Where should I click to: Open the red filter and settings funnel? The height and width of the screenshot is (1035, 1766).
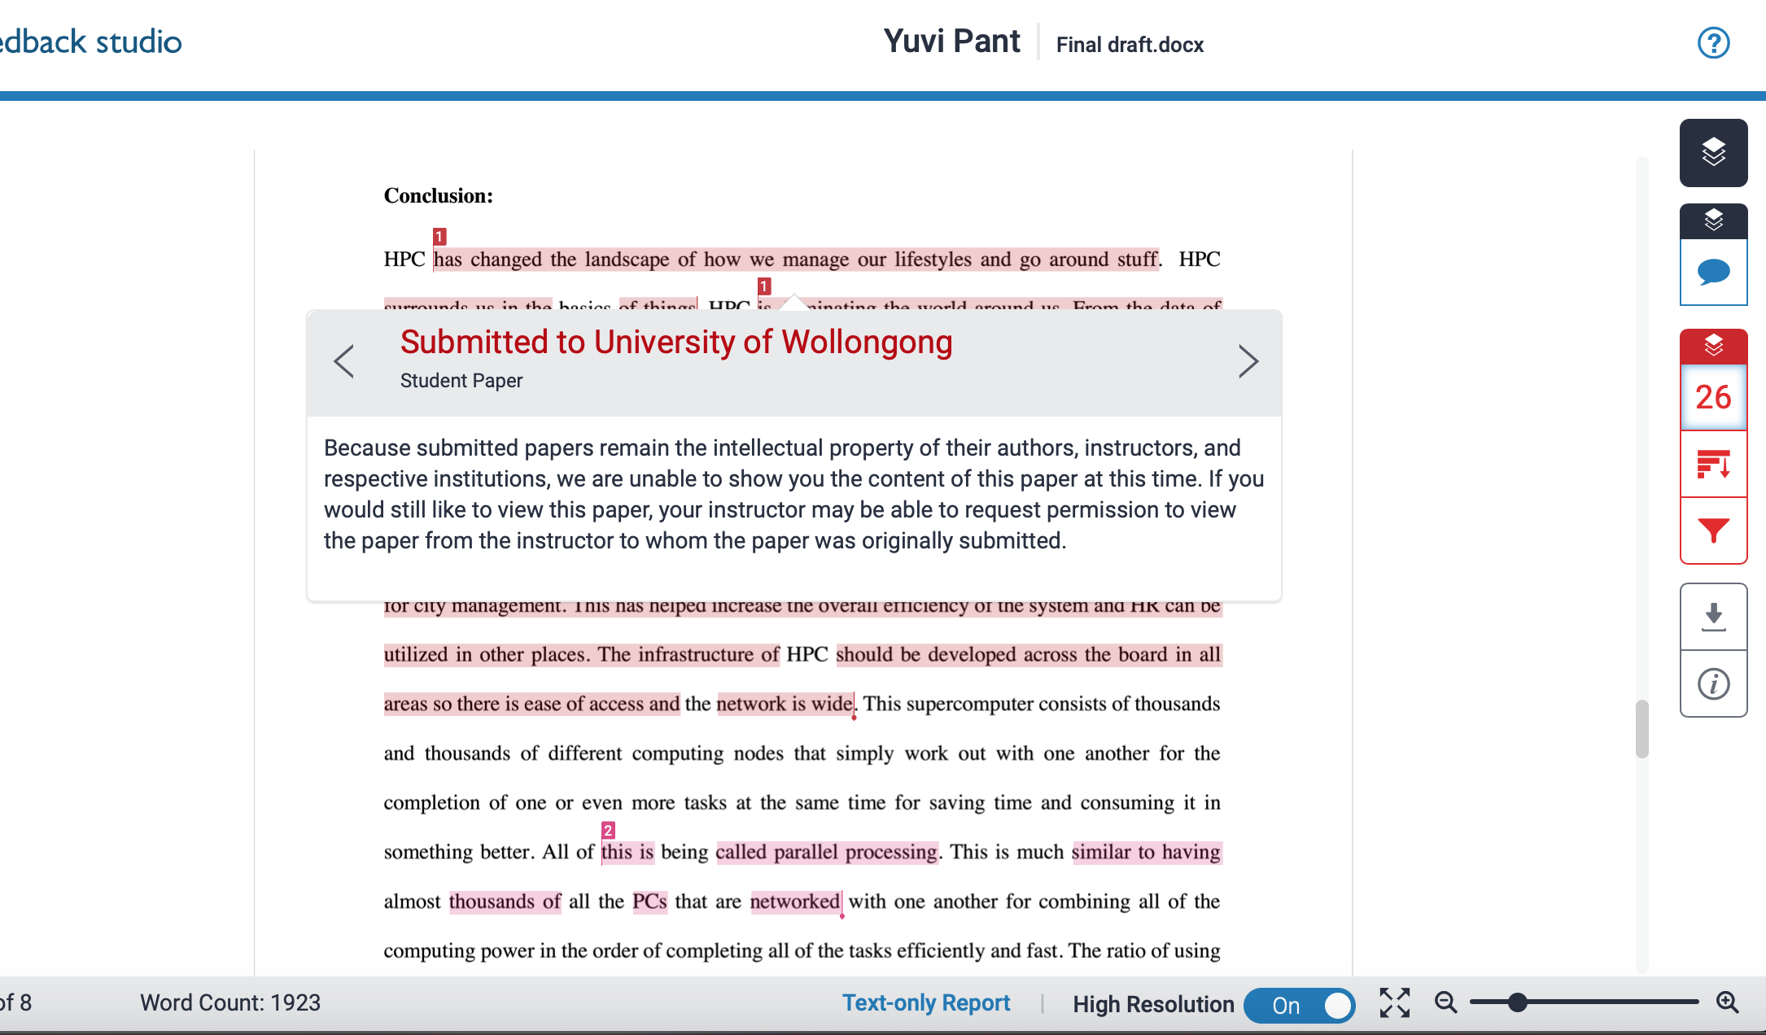coord(1713,531)
